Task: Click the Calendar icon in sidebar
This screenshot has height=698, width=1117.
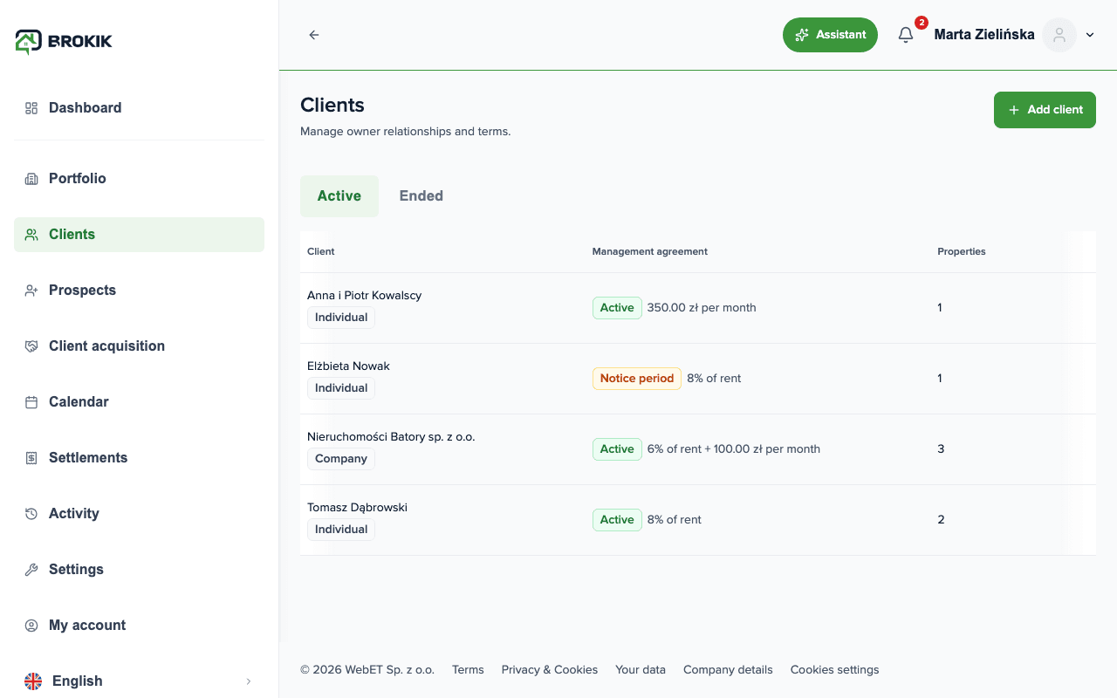Action: tap(31, 402)
